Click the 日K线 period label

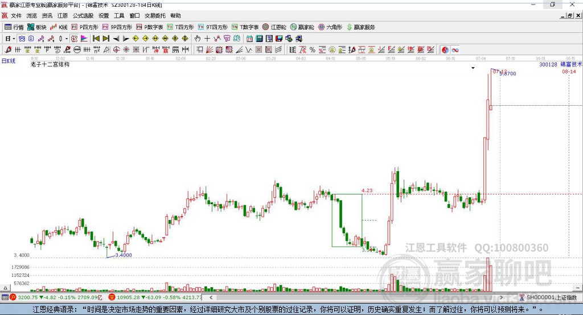click(x=9, y=61)
